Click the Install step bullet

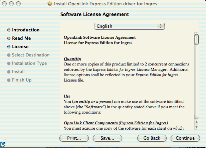tap(9, 72)
